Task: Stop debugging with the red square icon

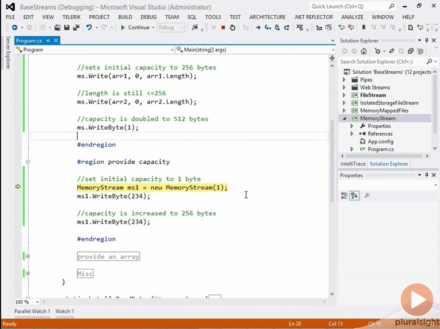Action: click(x=223, y=27)
